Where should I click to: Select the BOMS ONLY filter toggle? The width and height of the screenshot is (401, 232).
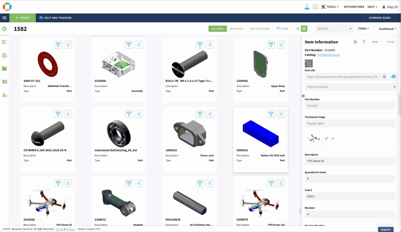236,29
